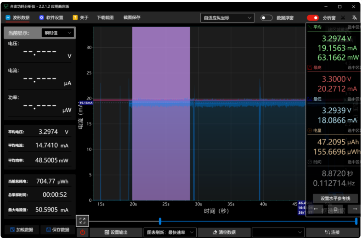Image resolution: width=362 pixels, height=239 pixels.
Task: Click the right handle of timeline range slider
Action: pyautogui.click(x=356, y=221)
